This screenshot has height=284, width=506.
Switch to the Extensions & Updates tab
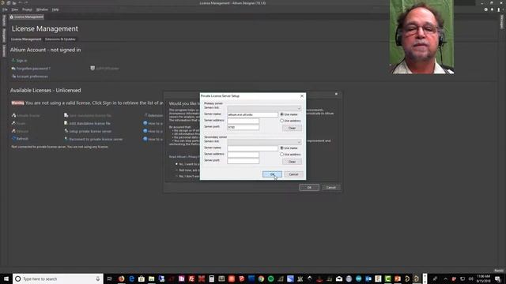pos(60,39)
